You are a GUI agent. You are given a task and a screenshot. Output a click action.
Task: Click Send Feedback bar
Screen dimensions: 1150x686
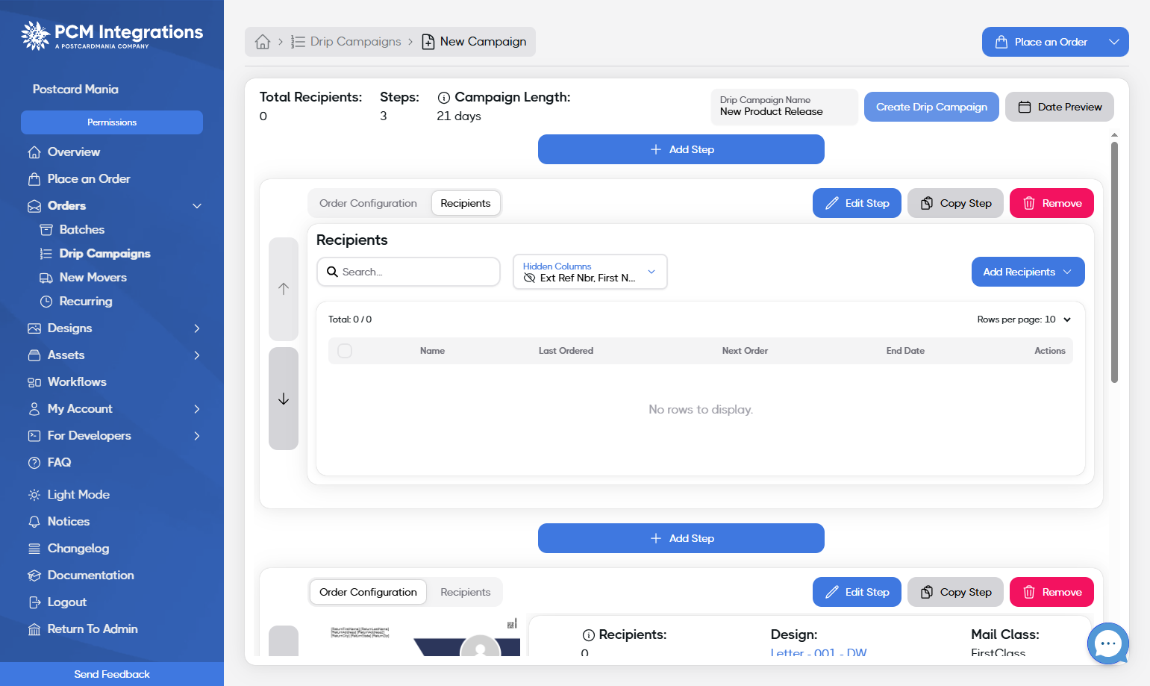click(x=112, y=674)
